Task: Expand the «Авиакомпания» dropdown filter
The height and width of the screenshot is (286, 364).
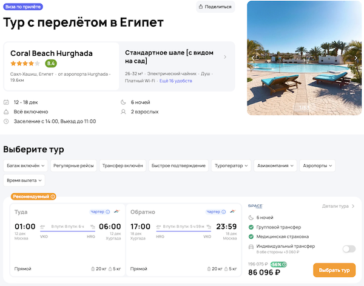Action: (275, 165)
